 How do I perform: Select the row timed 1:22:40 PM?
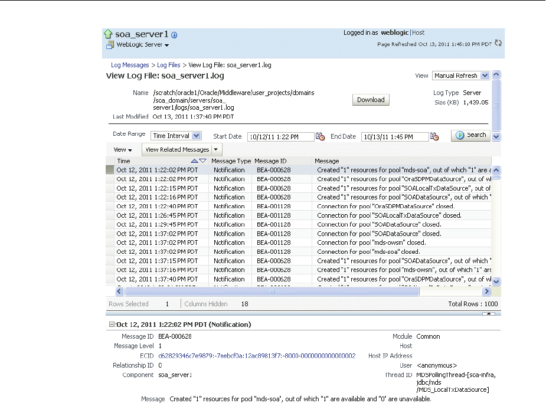299,207
